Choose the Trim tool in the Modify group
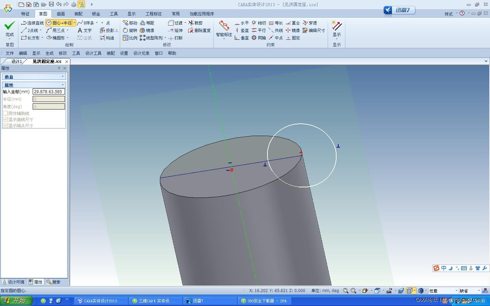This screenshot has width=490, height=306. pos(196,23)
